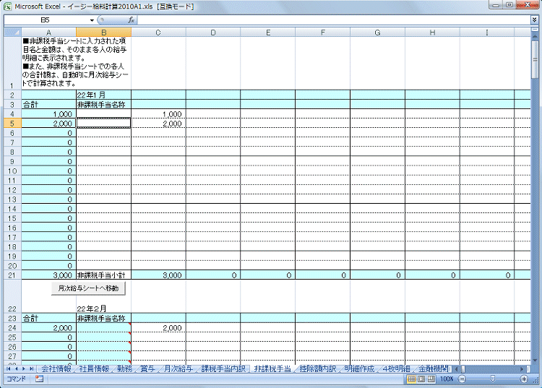This screenshot has width=542, height=388.
Task: Open the Name Box dropdown
Action: point(93,20)
